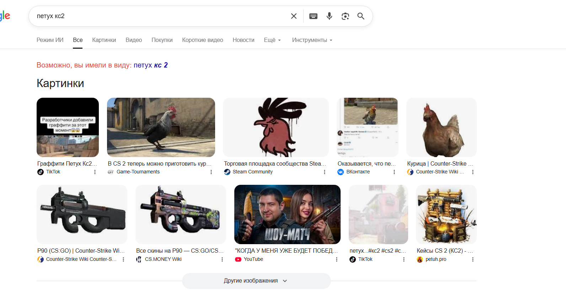Clear the search query with the X icon
The width and height of the screenshot is (566, 290).
294,16
